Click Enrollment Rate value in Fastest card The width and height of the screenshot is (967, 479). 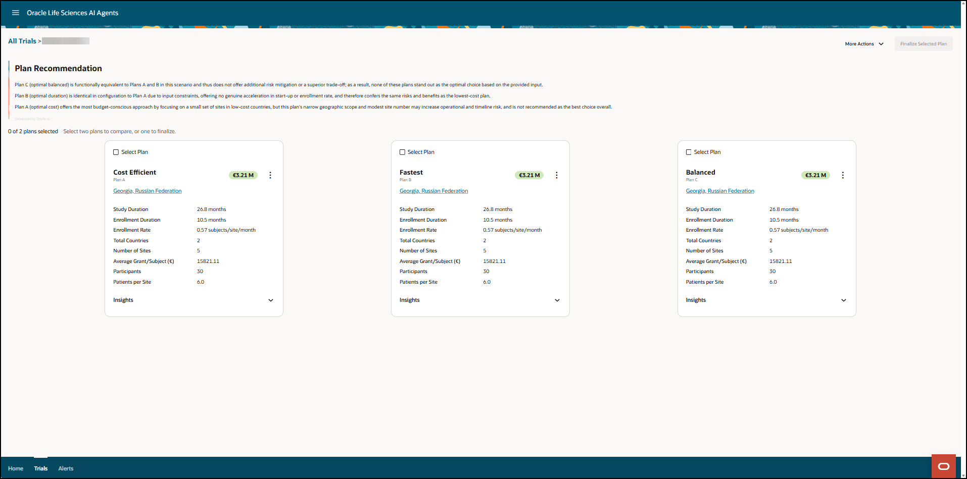coord(512,230)
